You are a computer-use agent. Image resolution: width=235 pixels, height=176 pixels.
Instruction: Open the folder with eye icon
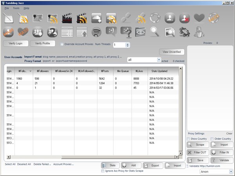(140, 32)
